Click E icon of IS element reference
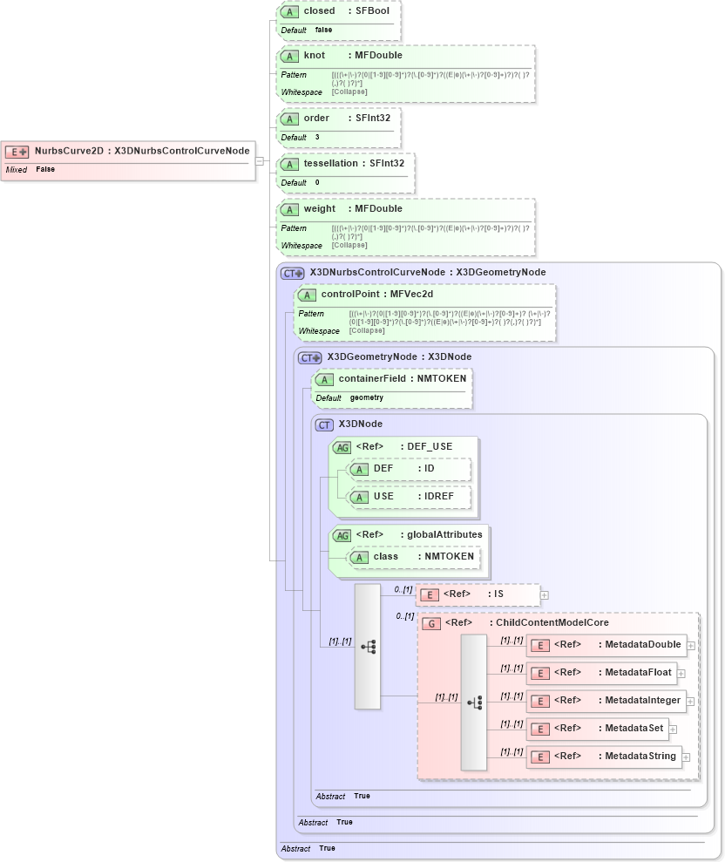The height and width of the screenshot is (862, 725). 430,594
